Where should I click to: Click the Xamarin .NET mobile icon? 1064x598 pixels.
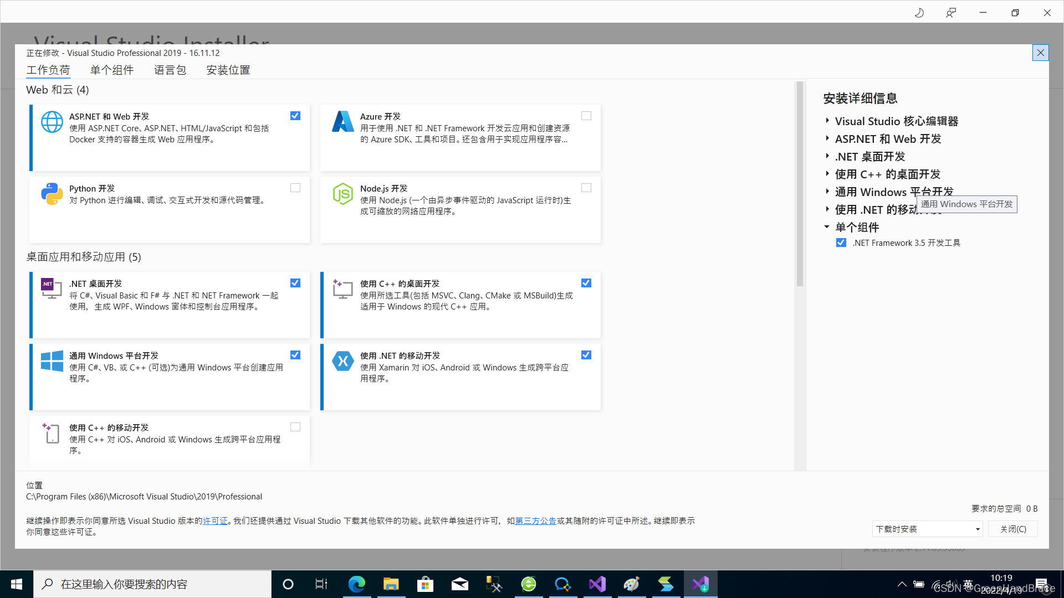343,361
